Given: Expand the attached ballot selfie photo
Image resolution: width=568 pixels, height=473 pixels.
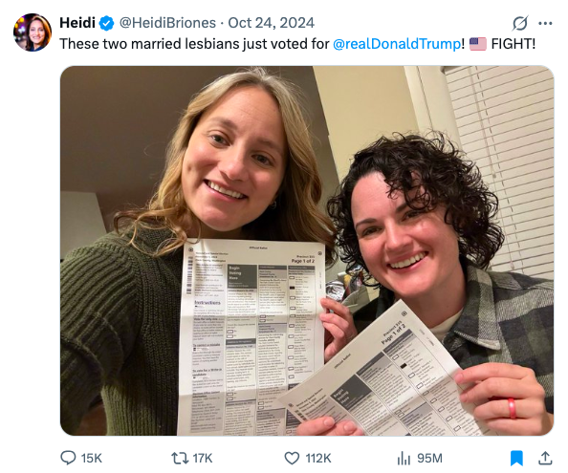Looking at the screenshot, I should (307, 250).
